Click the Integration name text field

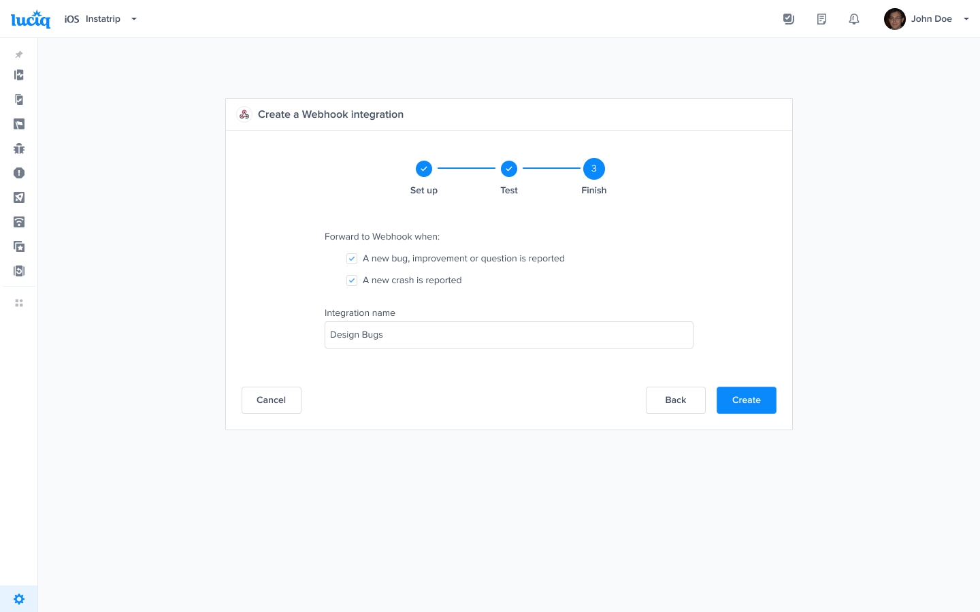point(508,335)
